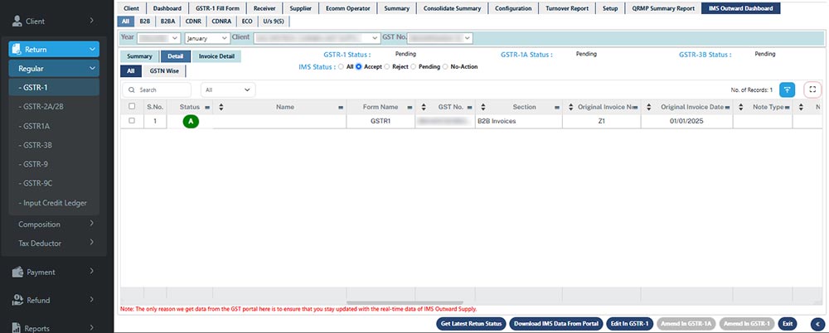Switch to the Turnover Report tab
Screen dimensions: 829x333
tap(566, 8)
